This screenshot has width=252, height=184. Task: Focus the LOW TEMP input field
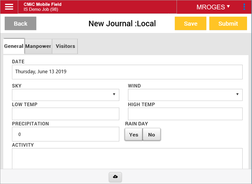point(66,114)
